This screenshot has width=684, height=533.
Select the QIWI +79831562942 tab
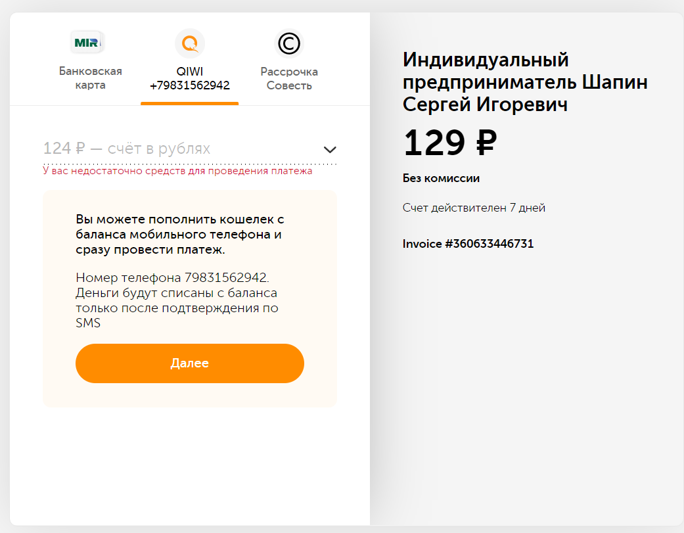tap(190, 61)
